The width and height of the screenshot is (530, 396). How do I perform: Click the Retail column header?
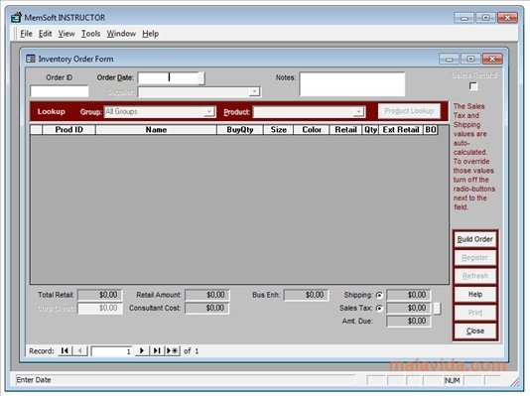[345, 130]
